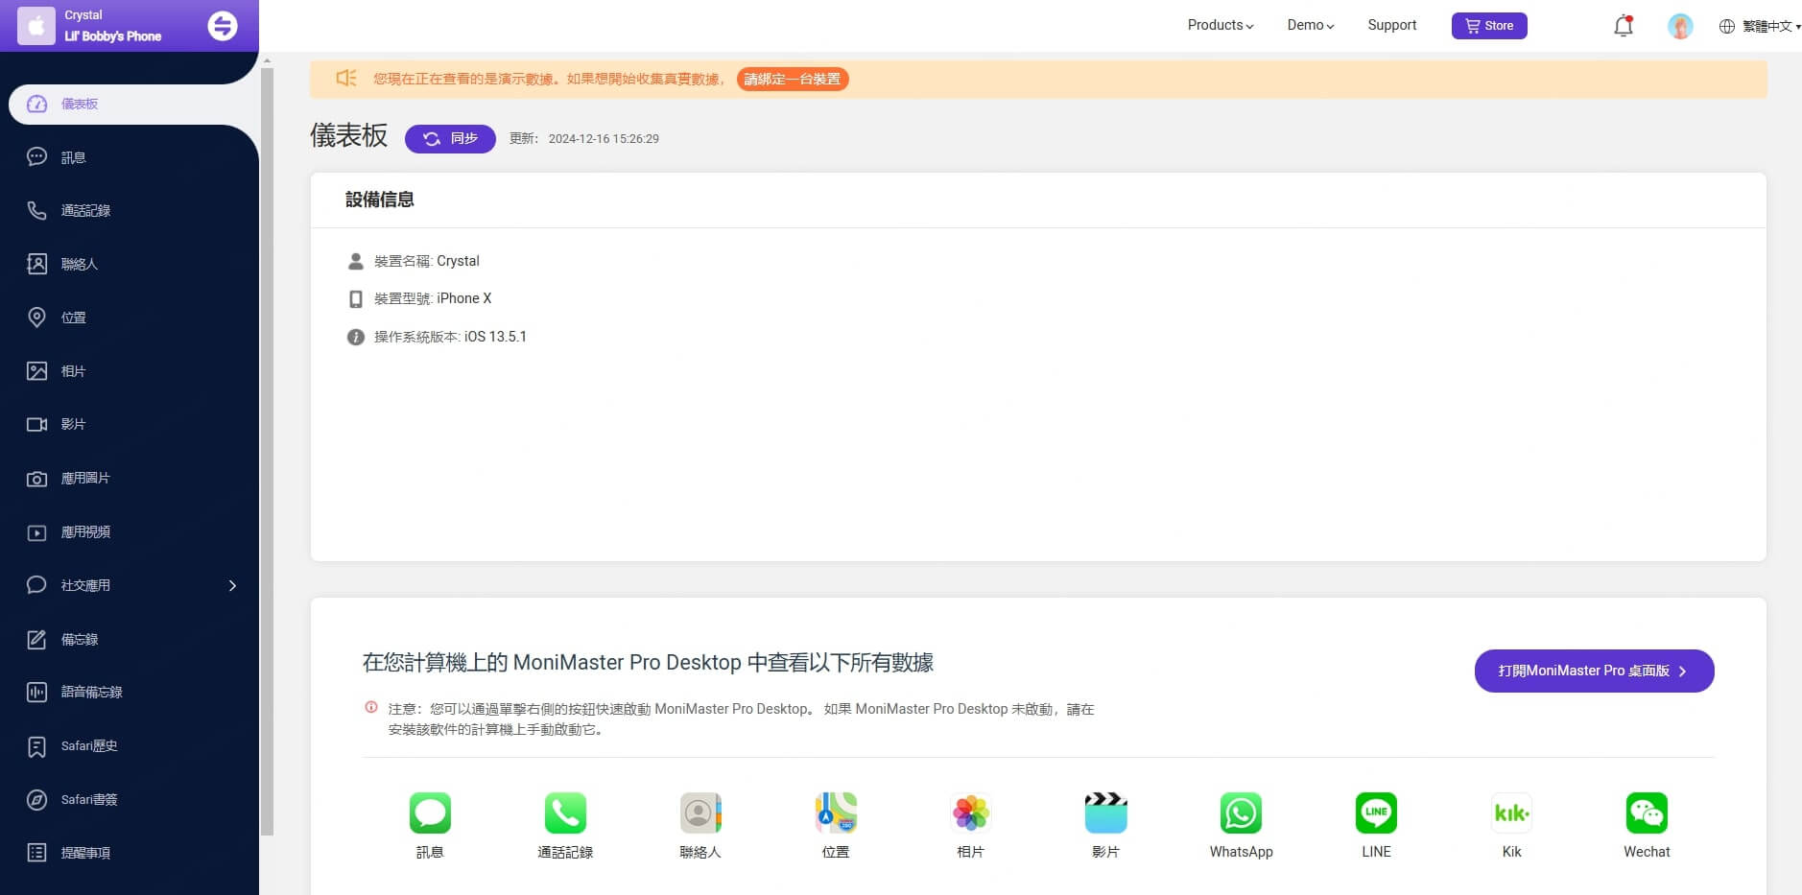1802x895 pixels.
Task: Open the Demo dropdown menu
Action: pyautogui.click(x=1311, y=25)
